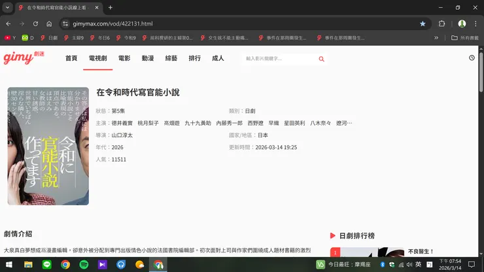Toggle the bookmark star icon

point(423,24)
